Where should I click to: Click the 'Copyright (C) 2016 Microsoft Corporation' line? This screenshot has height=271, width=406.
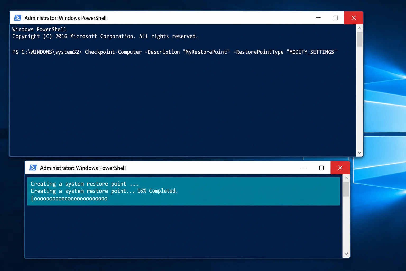click(105, 37)
